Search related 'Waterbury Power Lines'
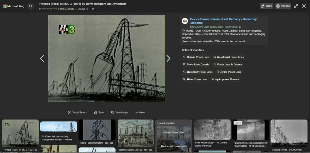This screenshot has height=153, width=310. click(x=198, y=72)
